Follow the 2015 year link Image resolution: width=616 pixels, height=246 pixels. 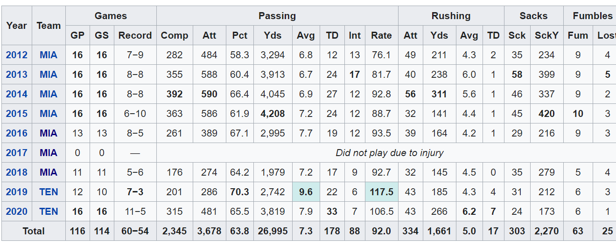(16, 114)
